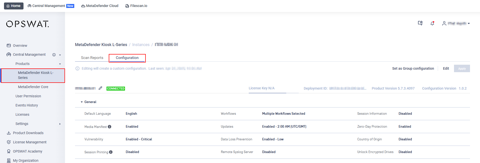Open Licenses in the sidebar

pyautogui.click(x=22, y=114)
